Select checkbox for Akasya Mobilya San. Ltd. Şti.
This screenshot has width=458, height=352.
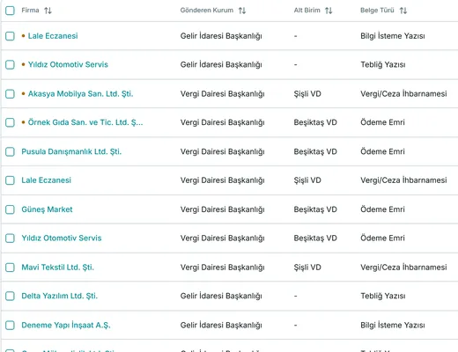(x=10, y=94)
